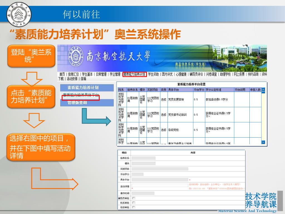Click the 模块 column header in the table
Screen dimensions: 285x214
[143, 90]
